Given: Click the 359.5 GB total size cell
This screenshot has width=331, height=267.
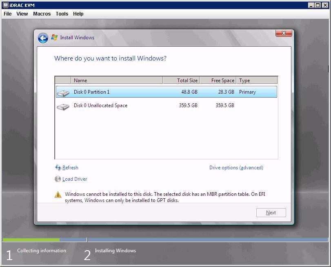Looking at the screenshot, I should [x=188, y=105].
